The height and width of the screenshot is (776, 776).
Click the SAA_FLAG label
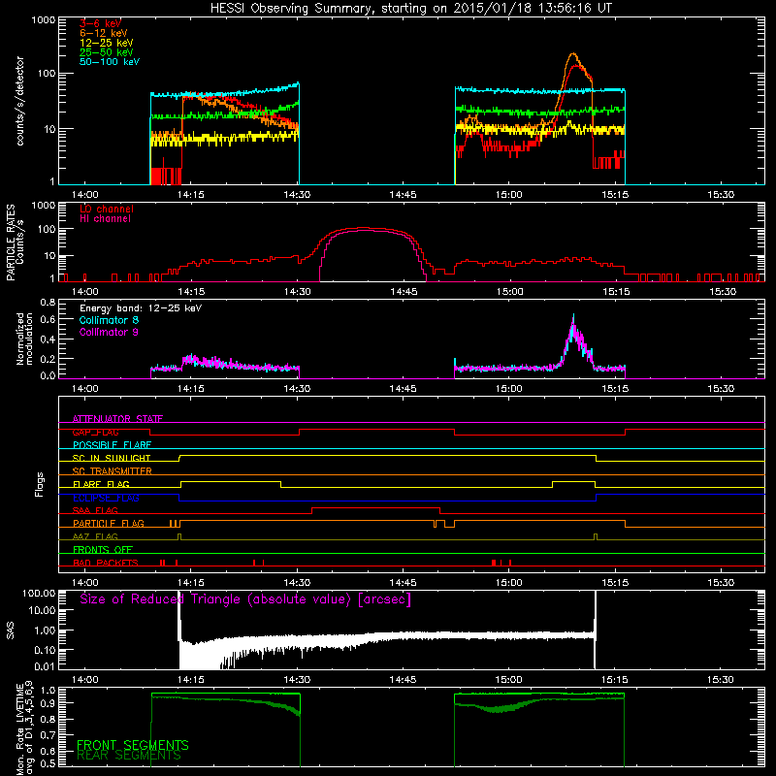95,511
